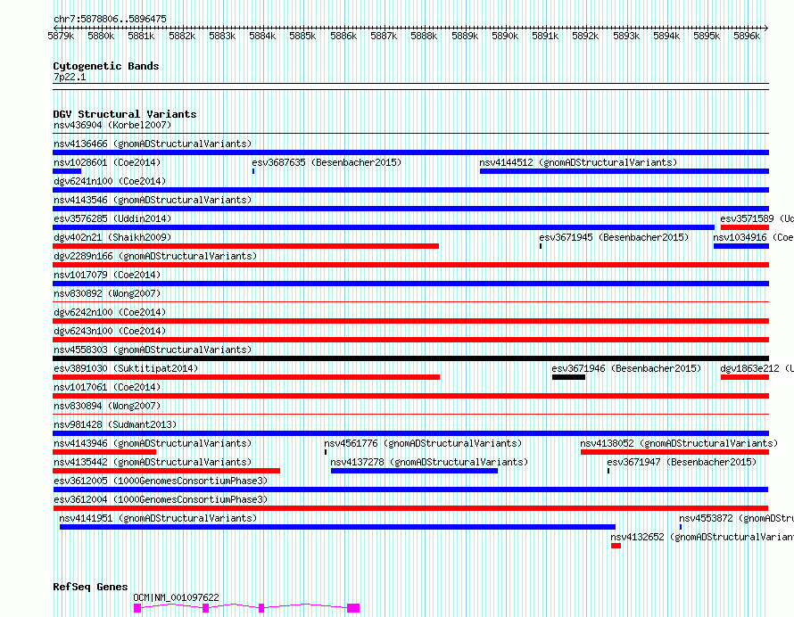
Task: Click the 5884k ruler position
Action: click(x=262, y=36)
